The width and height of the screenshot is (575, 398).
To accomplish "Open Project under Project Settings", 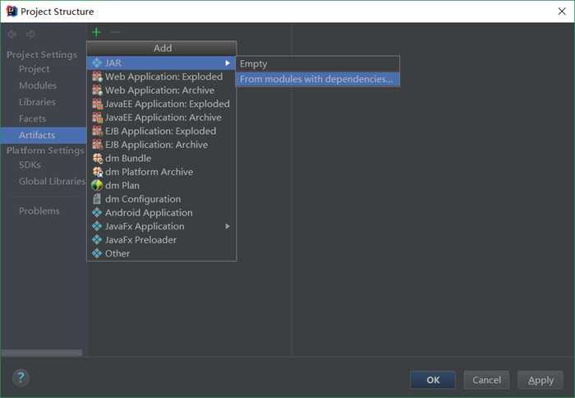I will [34, 69].
